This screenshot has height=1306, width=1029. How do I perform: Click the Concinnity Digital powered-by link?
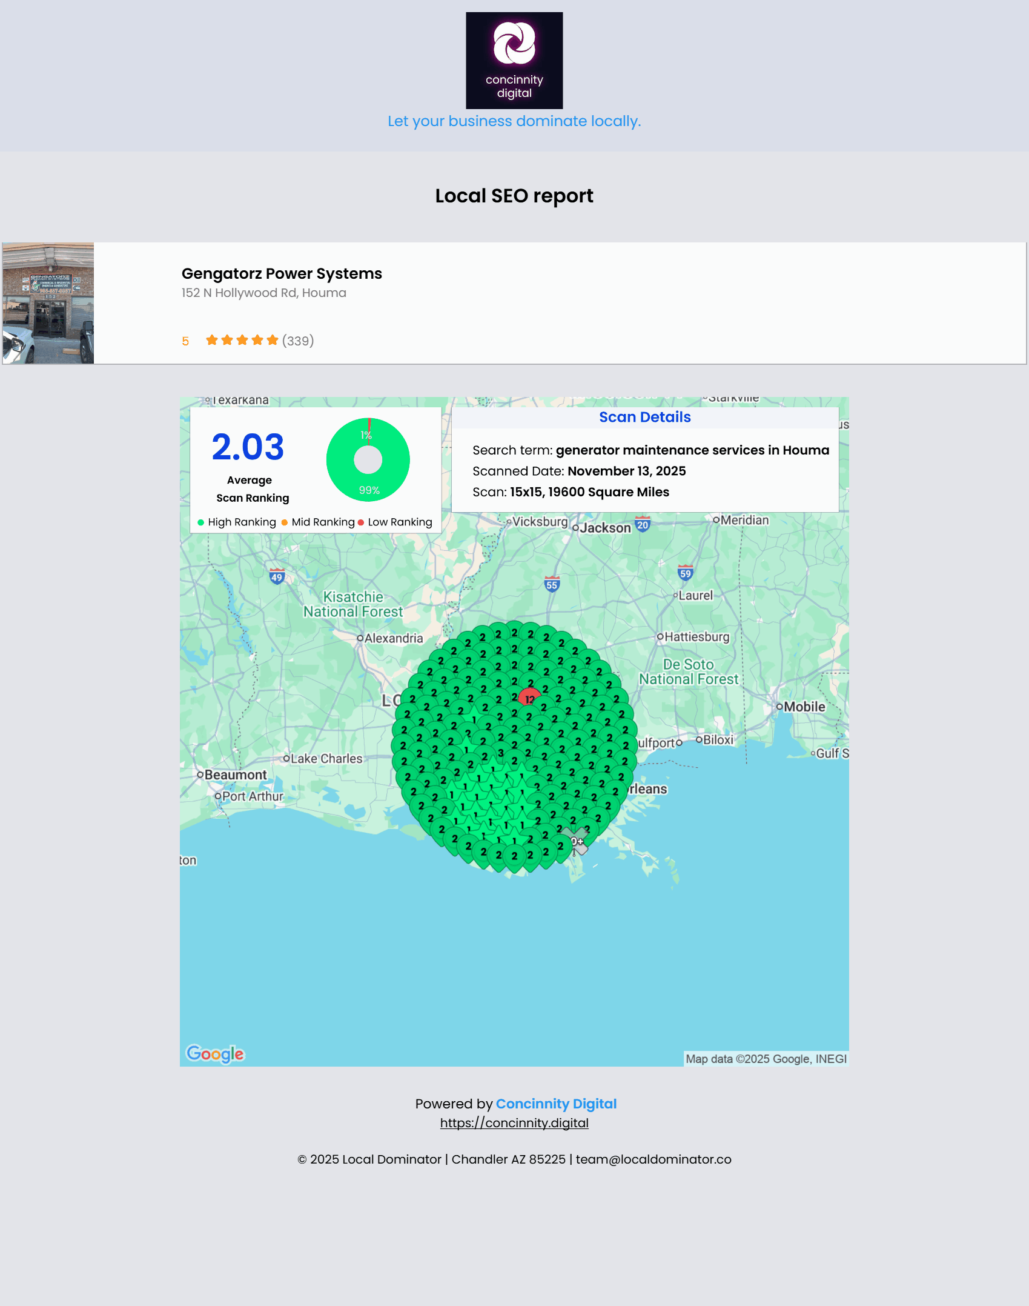point(556,1104)
